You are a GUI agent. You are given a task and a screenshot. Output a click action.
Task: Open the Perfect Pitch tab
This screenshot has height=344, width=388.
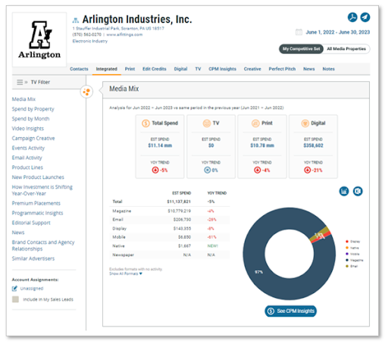(282, 69)
